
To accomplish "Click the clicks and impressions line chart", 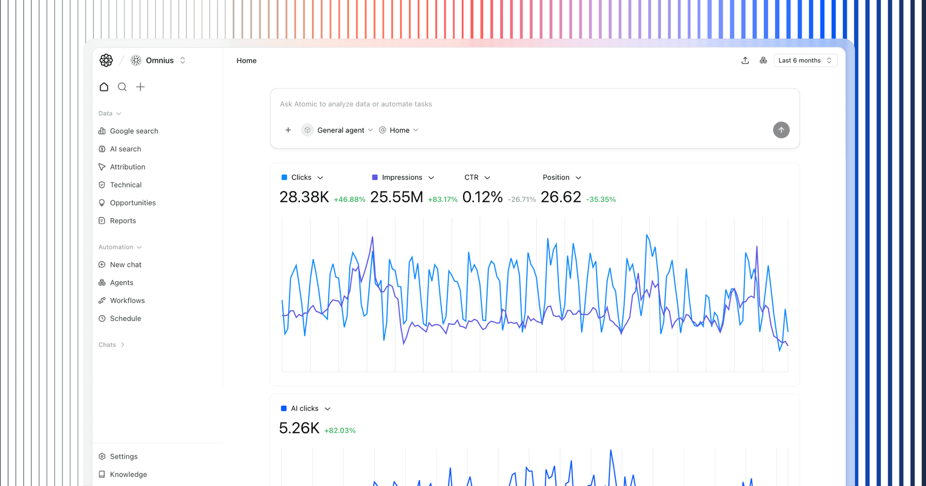I will tap(535, 294).
